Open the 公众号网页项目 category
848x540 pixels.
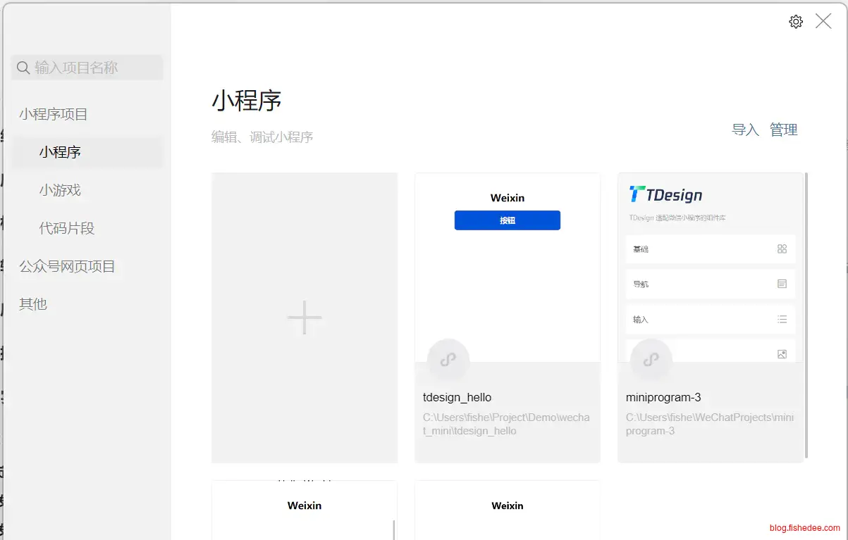[67, 266]
